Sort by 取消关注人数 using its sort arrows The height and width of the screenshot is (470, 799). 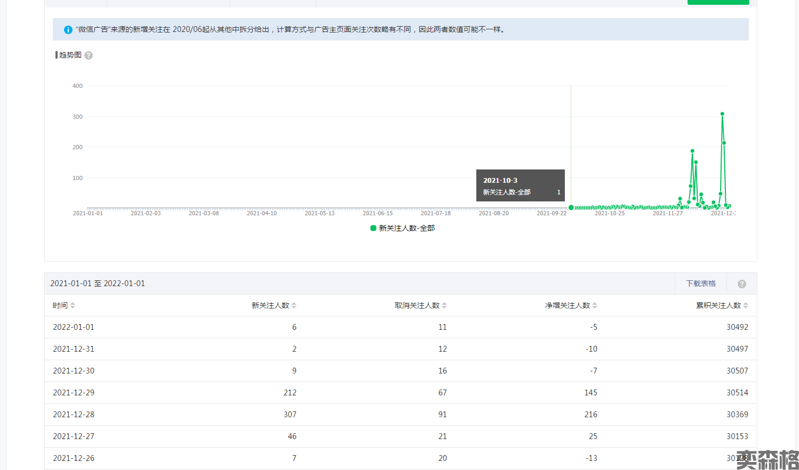444,305
